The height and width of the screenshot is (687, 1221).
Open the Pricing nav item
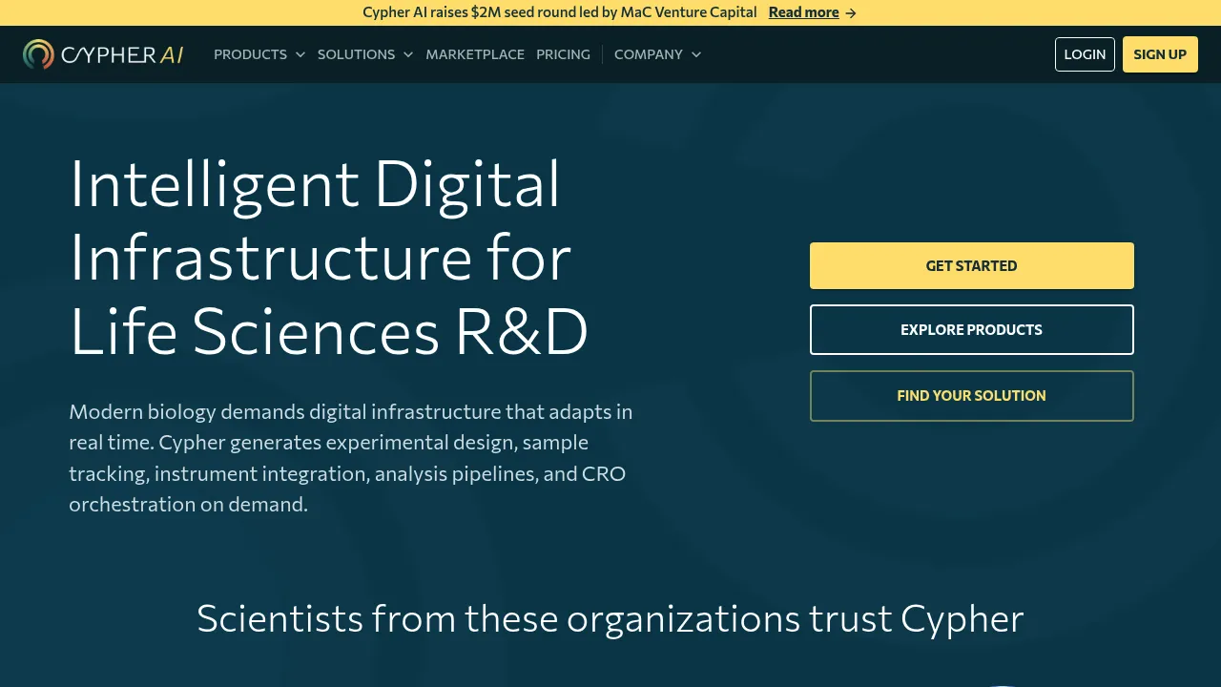coord(563,54)
